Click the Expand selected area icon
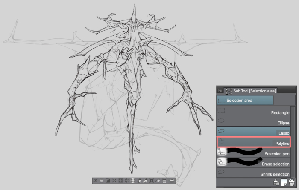The height and width of the screenshot is (190, 299). (x=114, y=181)
